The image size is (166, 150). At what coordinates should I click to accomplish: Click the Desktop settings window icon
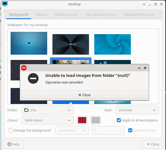coord(5,4)
